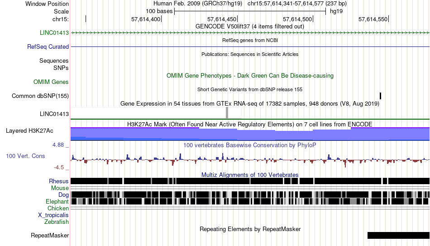Click the 4.88 PhyloP upper scale value
Screen dimensions: 430x246
coord(58,145)
